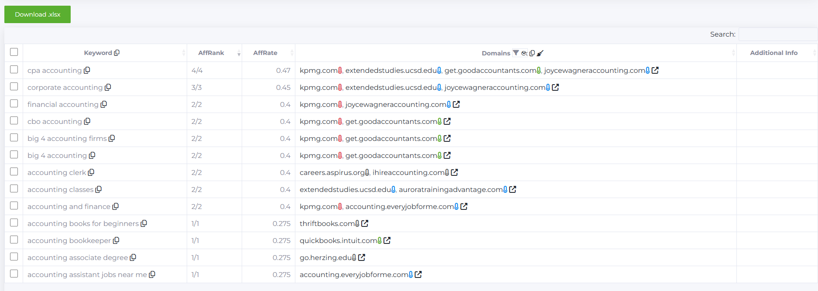Check the box for corporate accounting row
The height and width of the screenshot is (291, 818).
[x=14, y=86]
